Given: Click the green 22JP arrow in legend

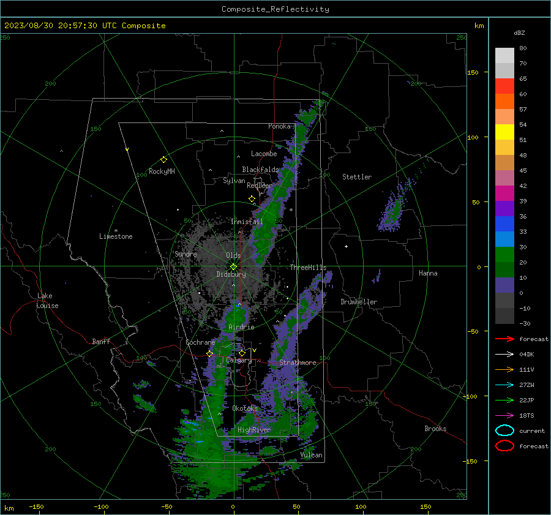Looking at the screenshot, I should pyautogui.click(x=504, y=400).
